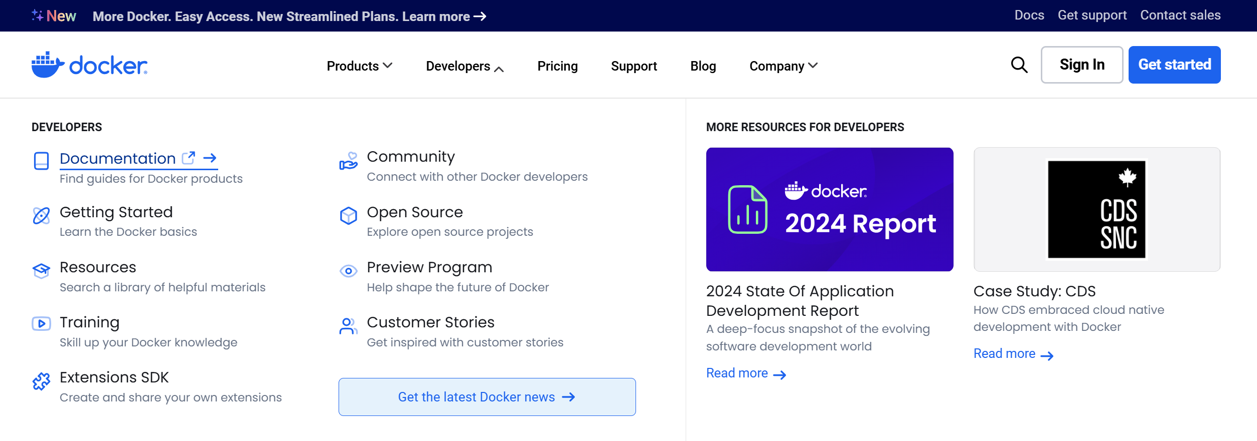Click the Training play video icon
This screenshot has width=1257, height=441.
point(41,324)
